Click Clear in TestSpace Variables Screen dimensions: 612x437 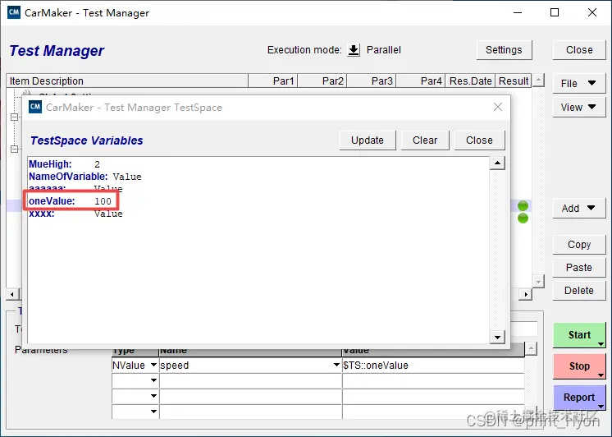[x=425, y=140]
